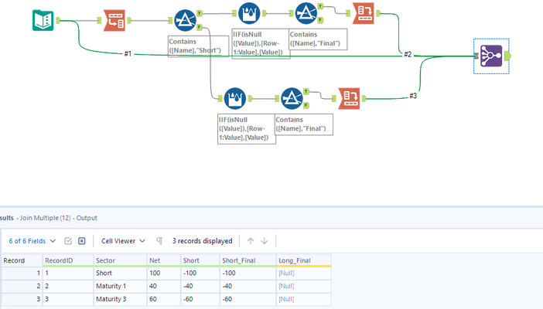Click the deselect fields X icon in Results
This screenshot has width=543, height=309.
82,241
